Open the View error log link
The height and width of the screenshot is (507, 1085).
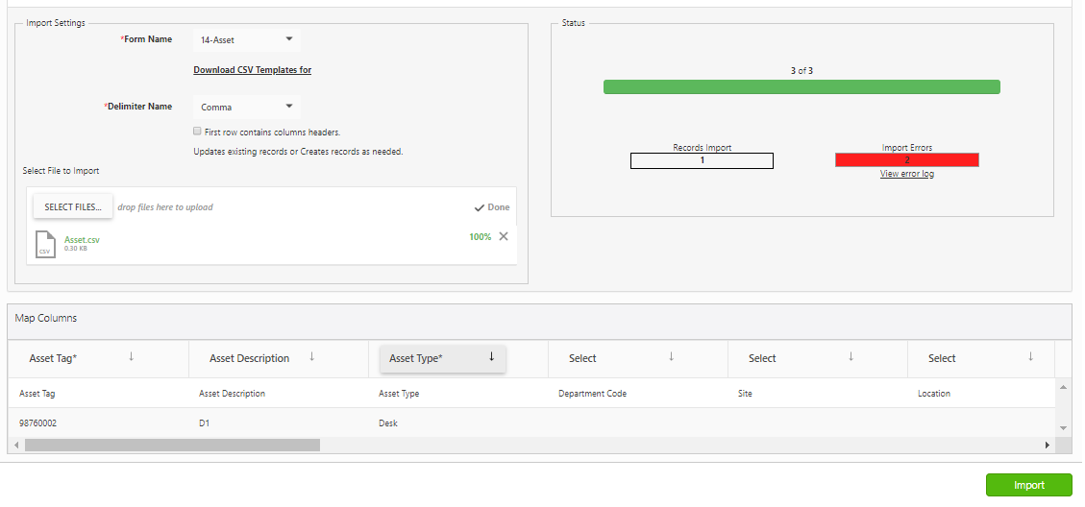pos(906,174)
